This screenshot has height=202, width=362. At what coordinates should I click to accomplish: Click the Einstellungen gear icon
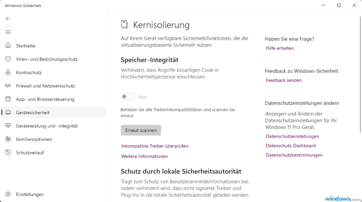(8, 194)
